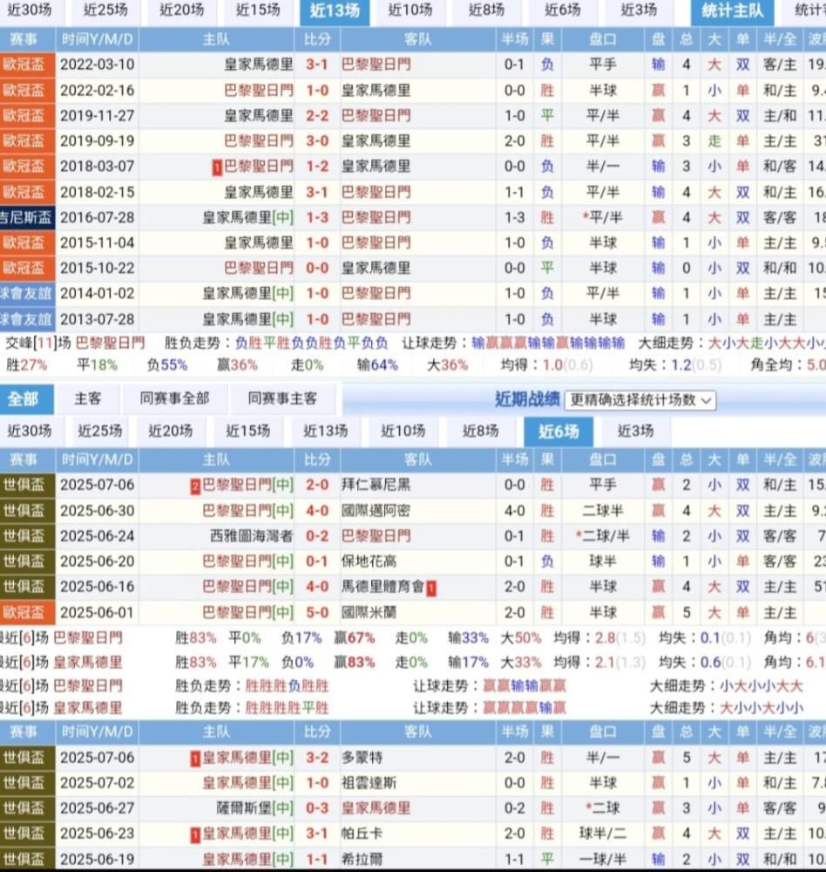826x872 pixels.
Task: Select 近15场 in the 近期战绩 filter row
Action: (x=248, y=431)
